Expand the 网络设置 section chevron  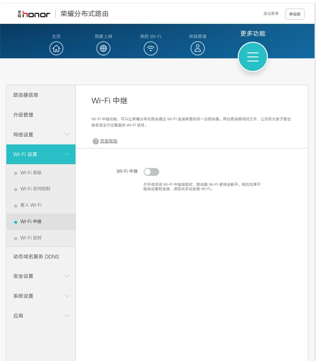pyautogui.click(x=67, y=135)
